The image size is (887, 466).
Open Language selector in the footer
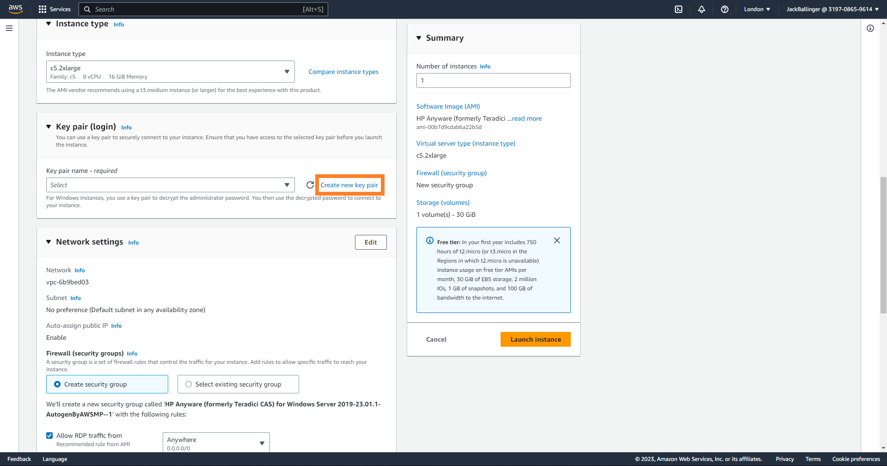55,459
